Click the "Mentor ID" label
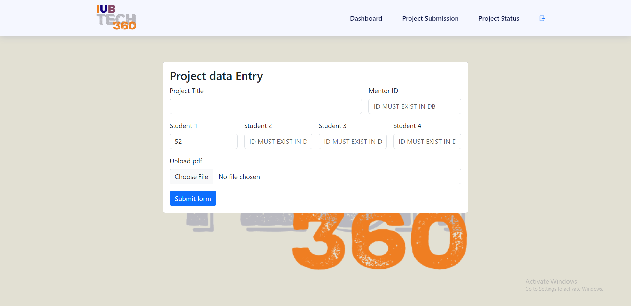The height and width of the screenshot is (306, 631). pos(383,91)
